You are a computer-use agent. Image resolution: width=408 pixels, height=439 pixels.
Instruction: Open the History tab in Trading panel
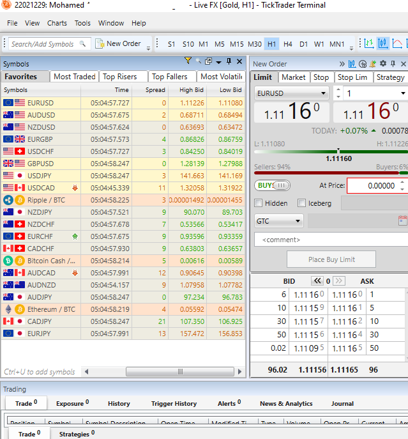[119, 403]
